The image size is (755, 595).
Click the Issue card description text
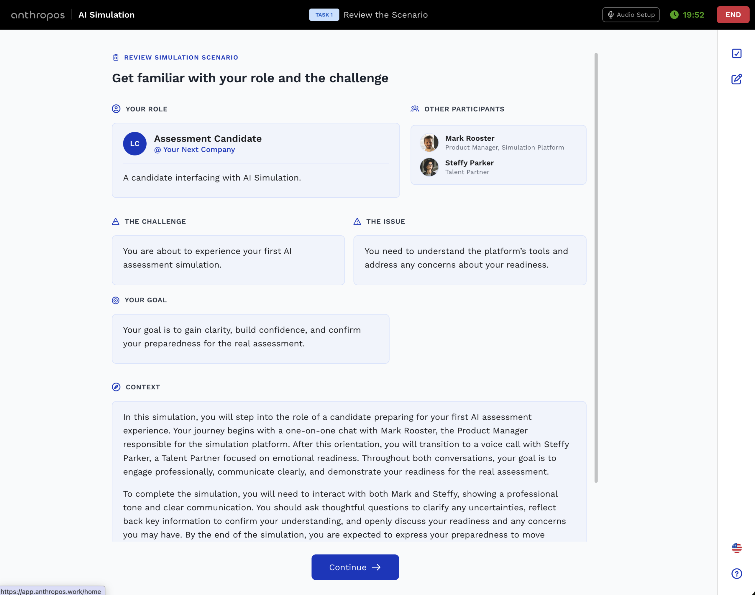click(466, 258)
